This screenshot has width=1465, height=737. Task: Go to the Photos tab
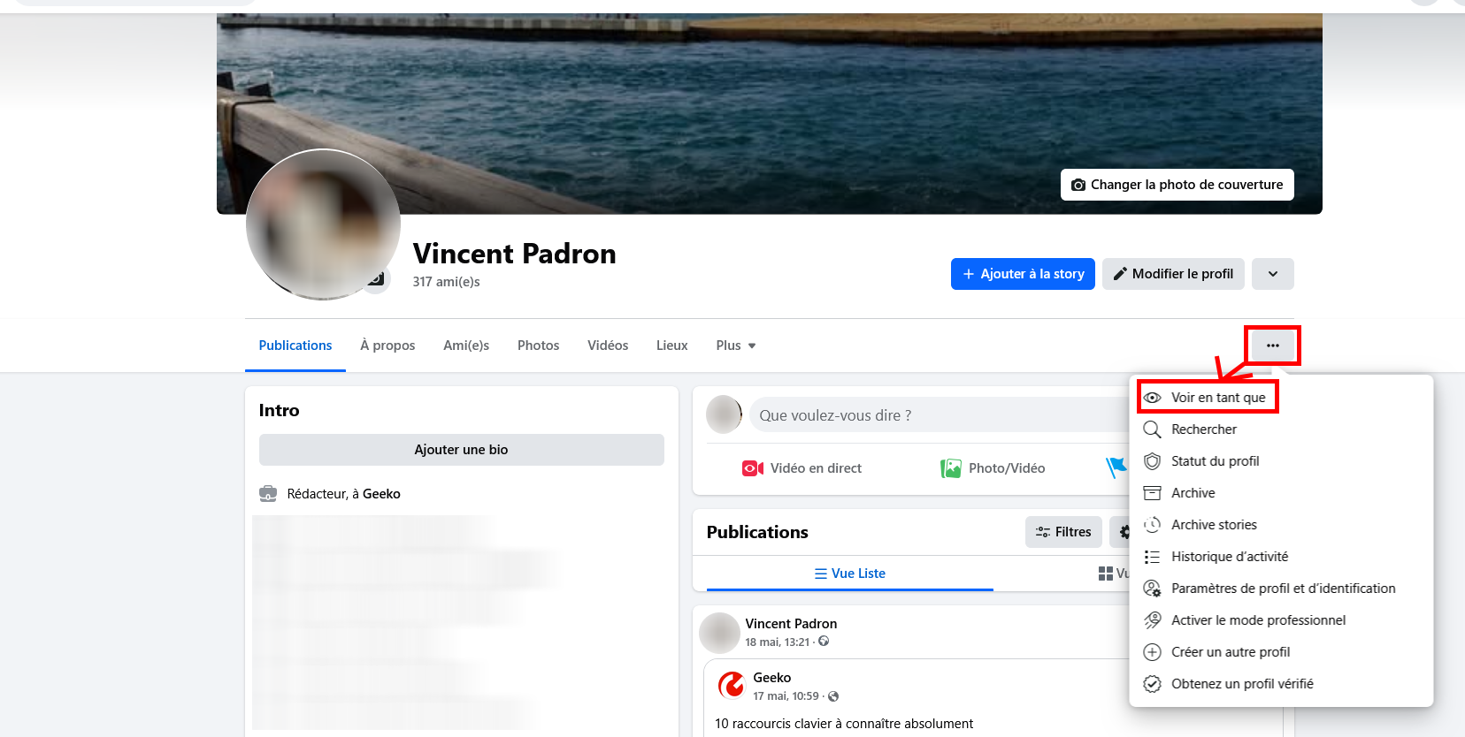pyautogui.click(x=539, y=346)
